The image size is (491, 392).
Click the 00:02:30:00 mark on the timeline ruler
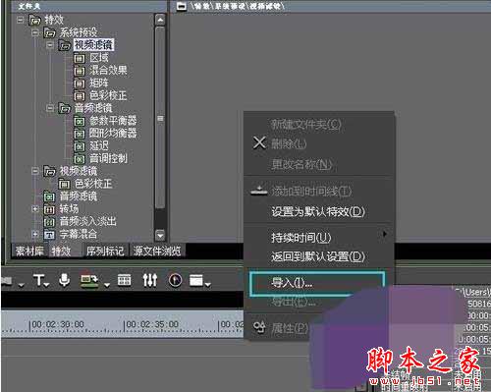tap(57, 325)
